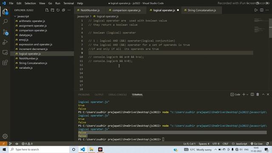Open the Source Control view
Viewport: 272px width, 153px height.
5,32
